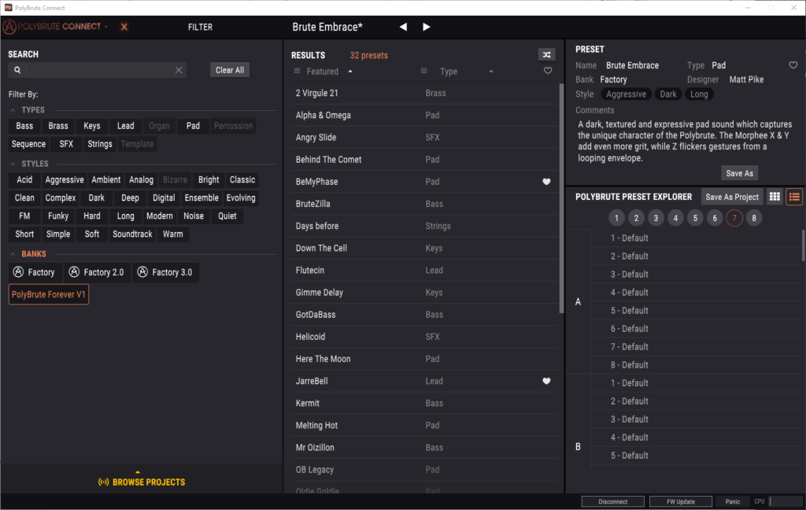Select preset bank page 3

click(x=656, y=218)
